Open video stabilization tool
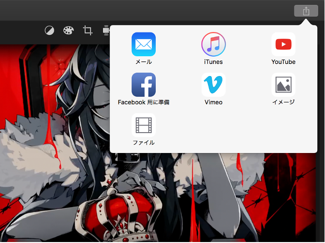 pyautogui.click(x=106, y=30)
